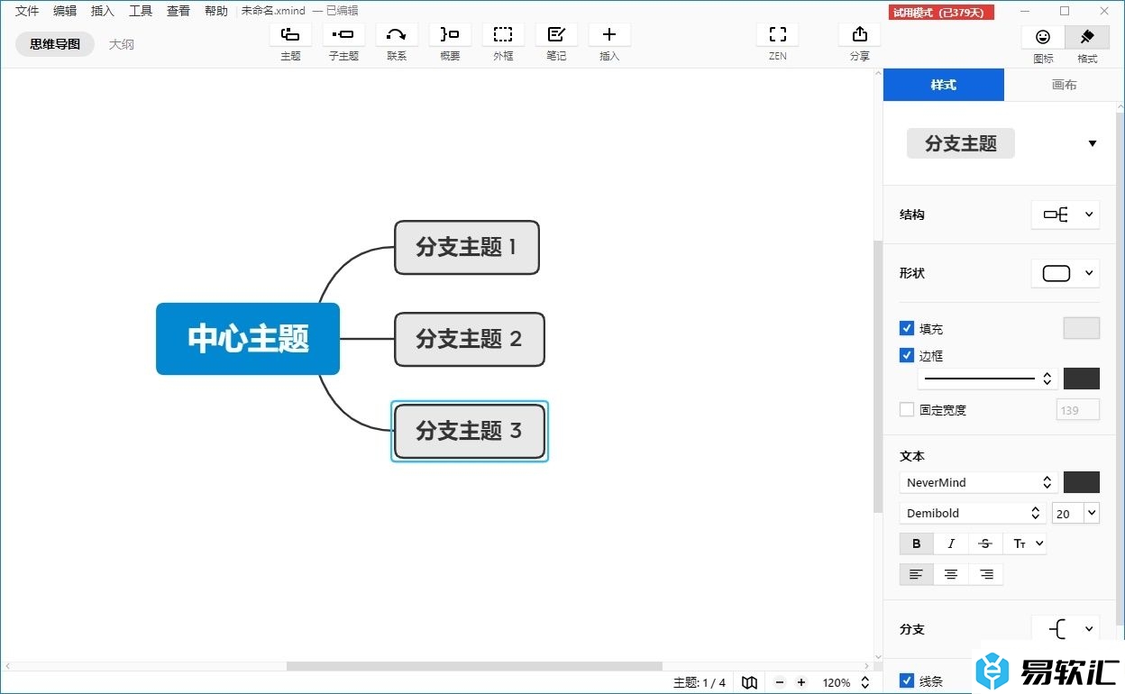
Task: Click the vertical canvas scrollbar
Action: [x=878, y=377]
